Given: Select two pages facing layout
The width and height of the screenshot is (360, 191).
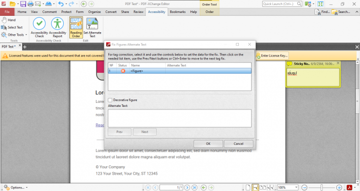Looking at the screenshot, I should pos(263,188).
